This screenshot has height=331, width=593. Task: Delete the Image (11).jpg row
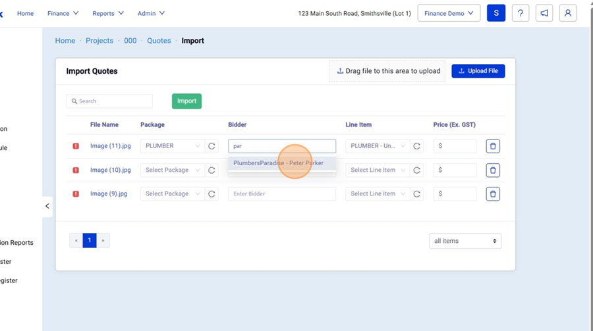point(492,146)
